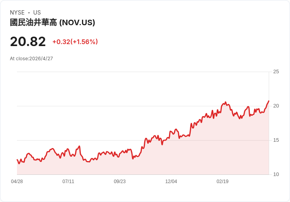This screenshot has width=290, height=202.
Task: Click the 02/19 date on the x-axis
Action: [223, 182]
